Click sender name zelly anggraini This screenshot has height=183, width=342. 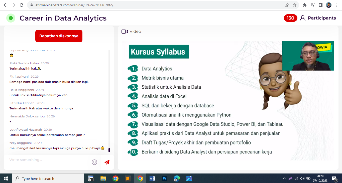pyautogui.click(x=21, y=143)
